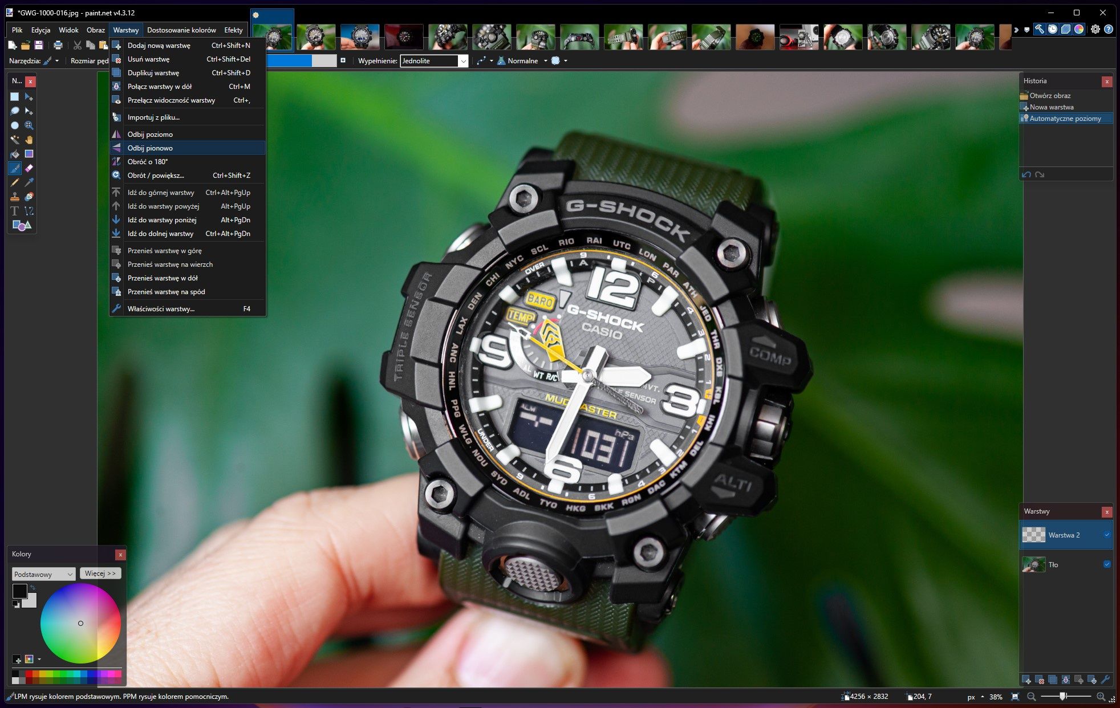
Task: Expand the image list overflow chevron
Action: (x=1016, y=30)
